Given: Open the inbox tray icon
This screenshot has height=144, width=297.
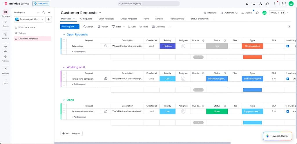Looking at the screenshot, I should point(254,3).
